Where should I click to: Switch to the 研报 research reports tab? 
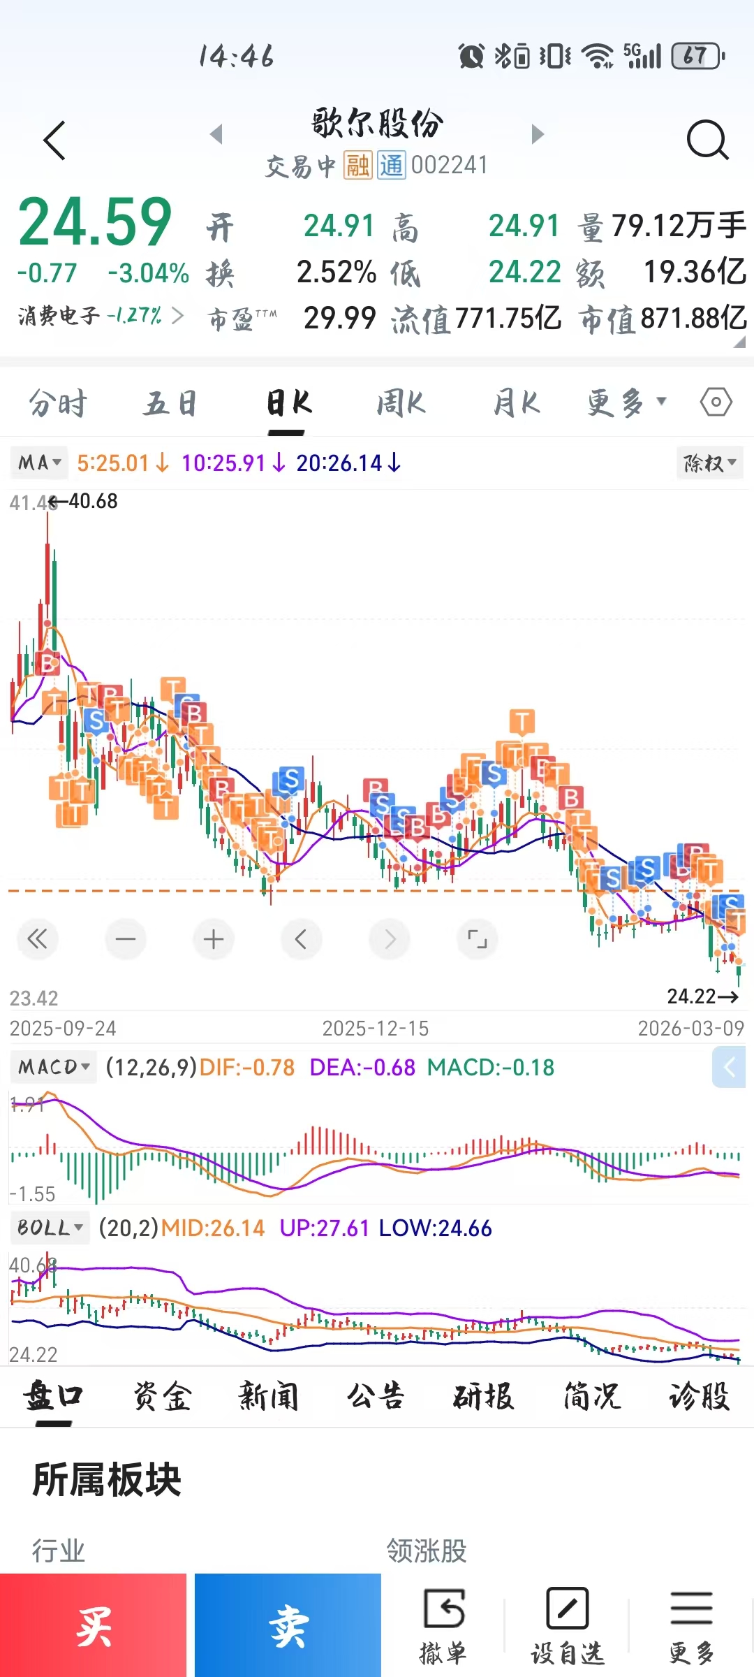point(484,1396)
